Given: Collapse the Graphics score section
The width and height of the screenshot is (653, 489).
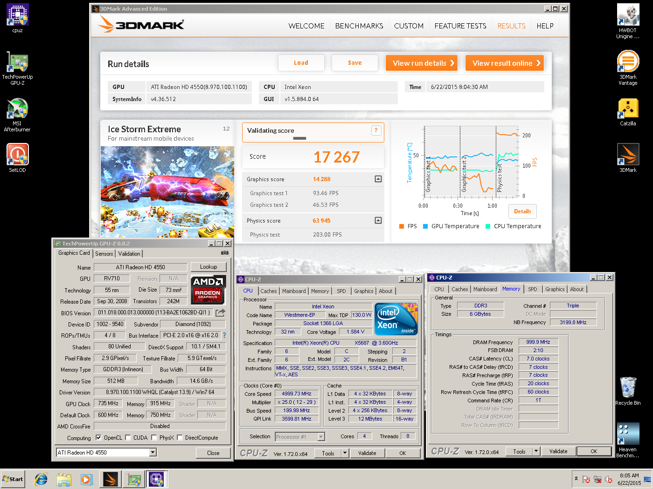Looking at the screenshot, I should pyautogui.click(x=378, y=179).
